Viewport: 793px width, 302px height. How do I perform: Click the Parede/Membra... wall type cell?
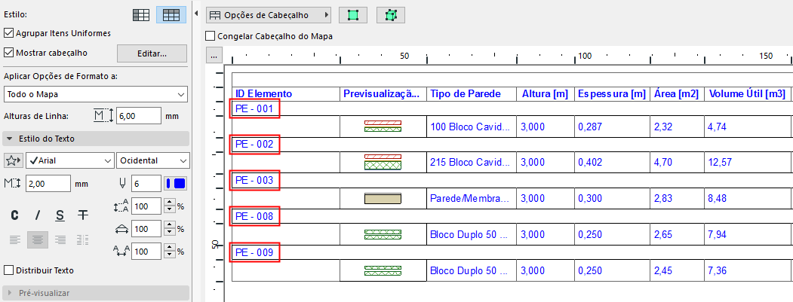tap(472, 199)
